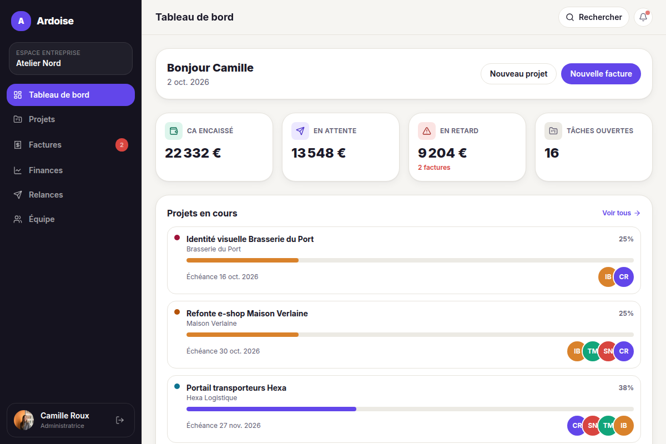
Task: Click the SN avatar on Portail transporteurs Hexa
Action: (593, 426)
